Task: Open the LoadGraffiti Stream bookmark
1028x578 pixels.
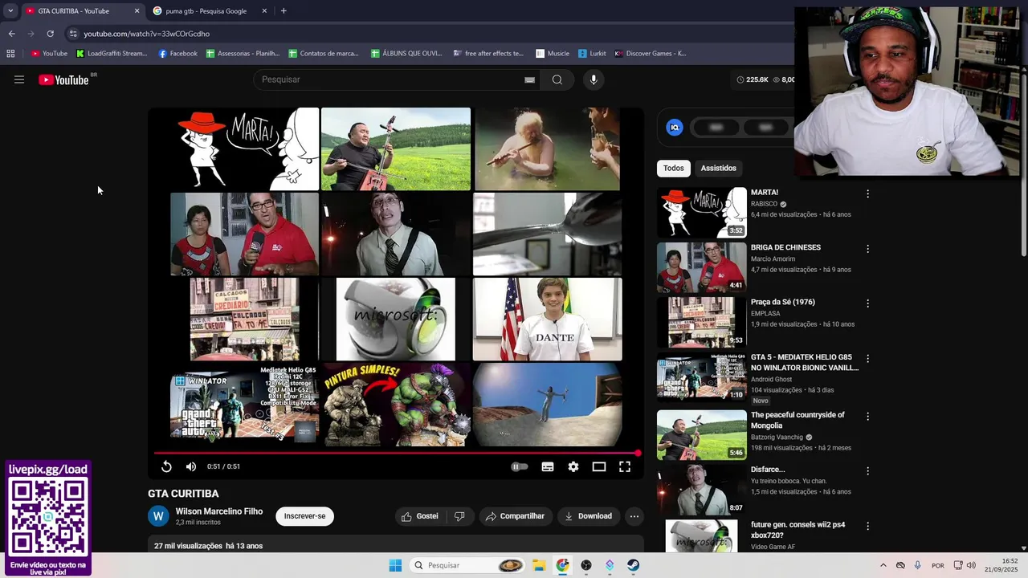Action: pyautogui.click(x=112, y=54)
